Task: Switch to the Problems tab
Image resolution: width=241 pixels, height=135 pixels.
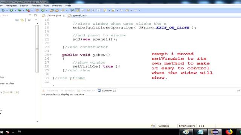Action: point(50,91)
